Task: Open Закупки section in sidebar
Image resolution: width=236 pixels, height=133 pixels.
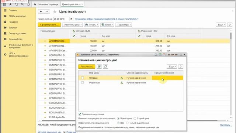Action: (13, 28)
